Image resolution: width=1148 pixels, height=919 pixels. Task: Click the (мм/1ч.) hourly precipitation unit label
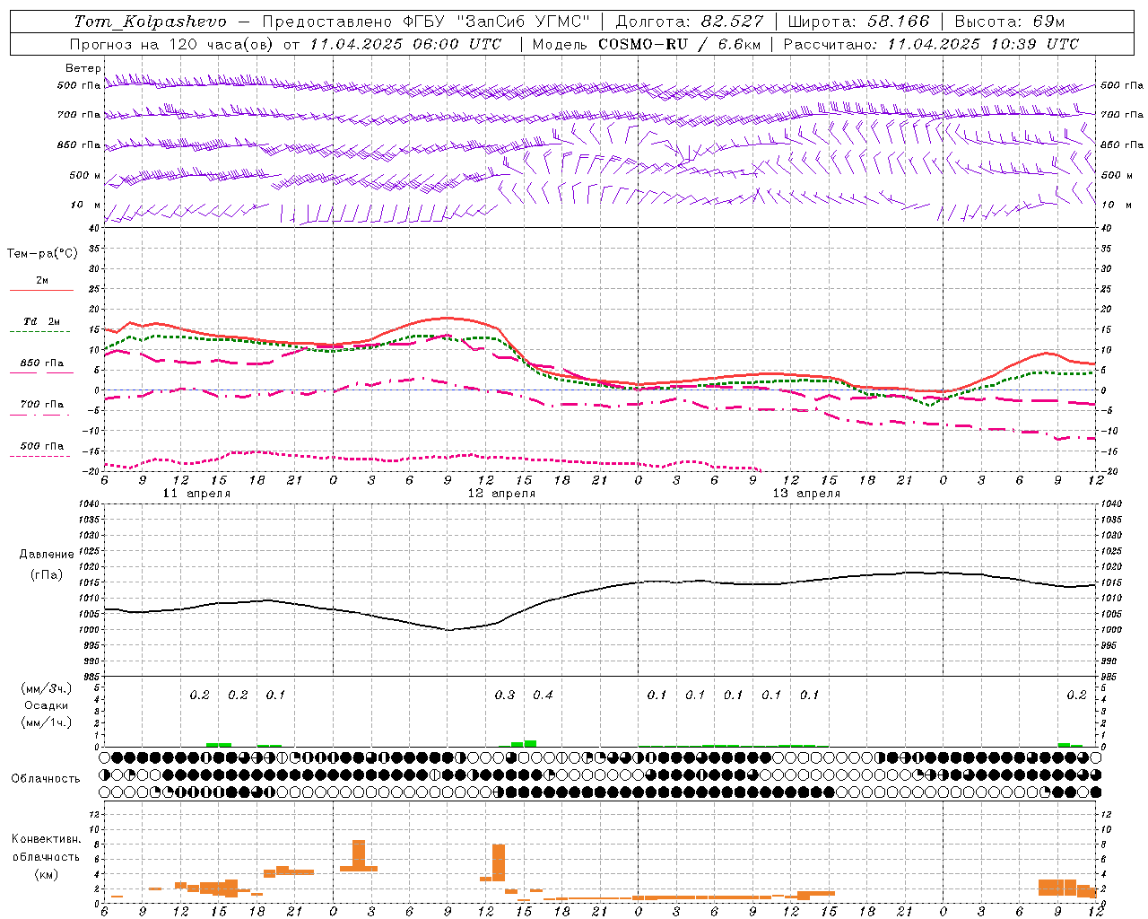tap(47, 722)
